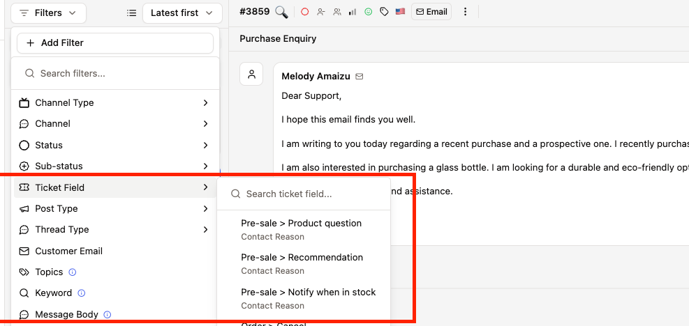Image resolution: width=689 pixels, height=326 pixels.
Task: Open the Filters dropdown
Action: [48, 13]
